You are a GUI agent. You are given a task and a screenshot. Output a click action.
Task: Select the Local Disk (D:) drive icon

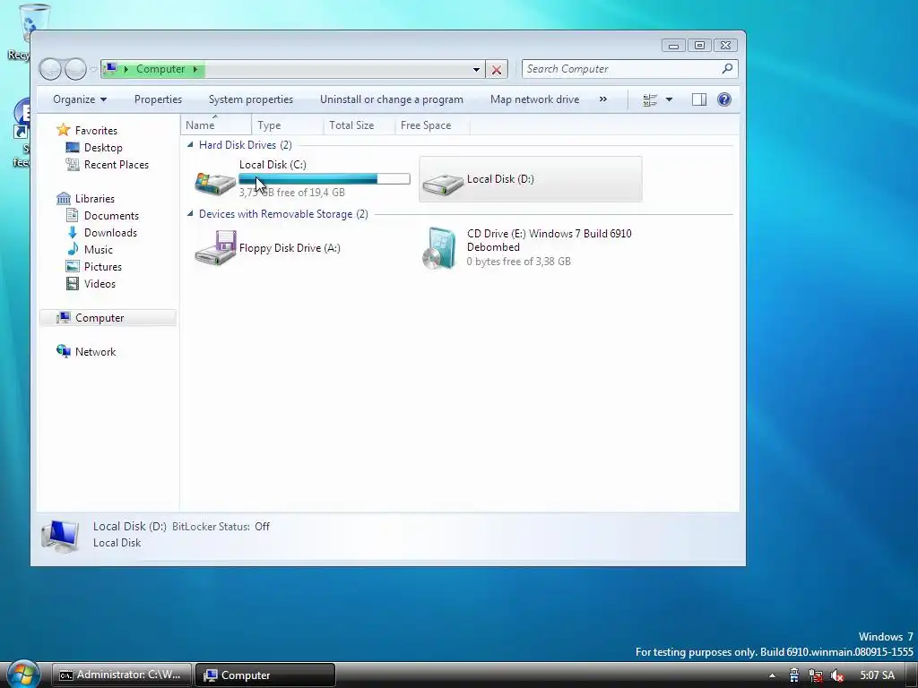443,184
